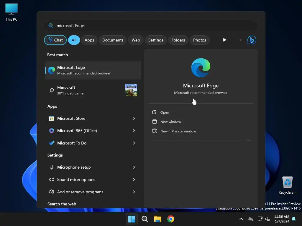The image size is (302, 226).
Task: Select the Photos filter tab
Action: point(200,40)
